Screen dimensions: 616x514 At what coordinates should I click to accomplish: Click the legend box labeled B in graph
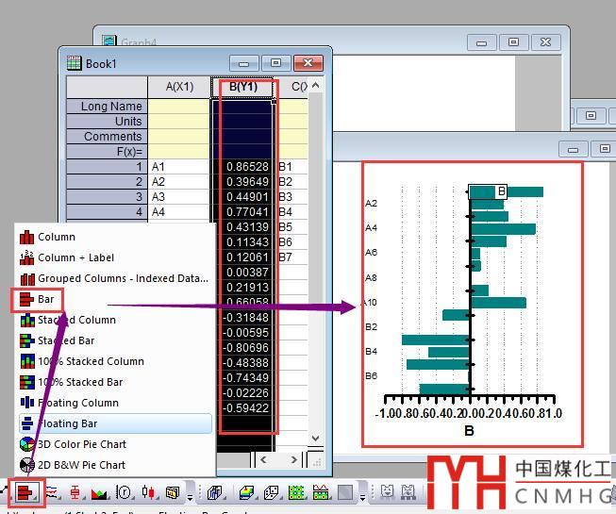point(488,191)
